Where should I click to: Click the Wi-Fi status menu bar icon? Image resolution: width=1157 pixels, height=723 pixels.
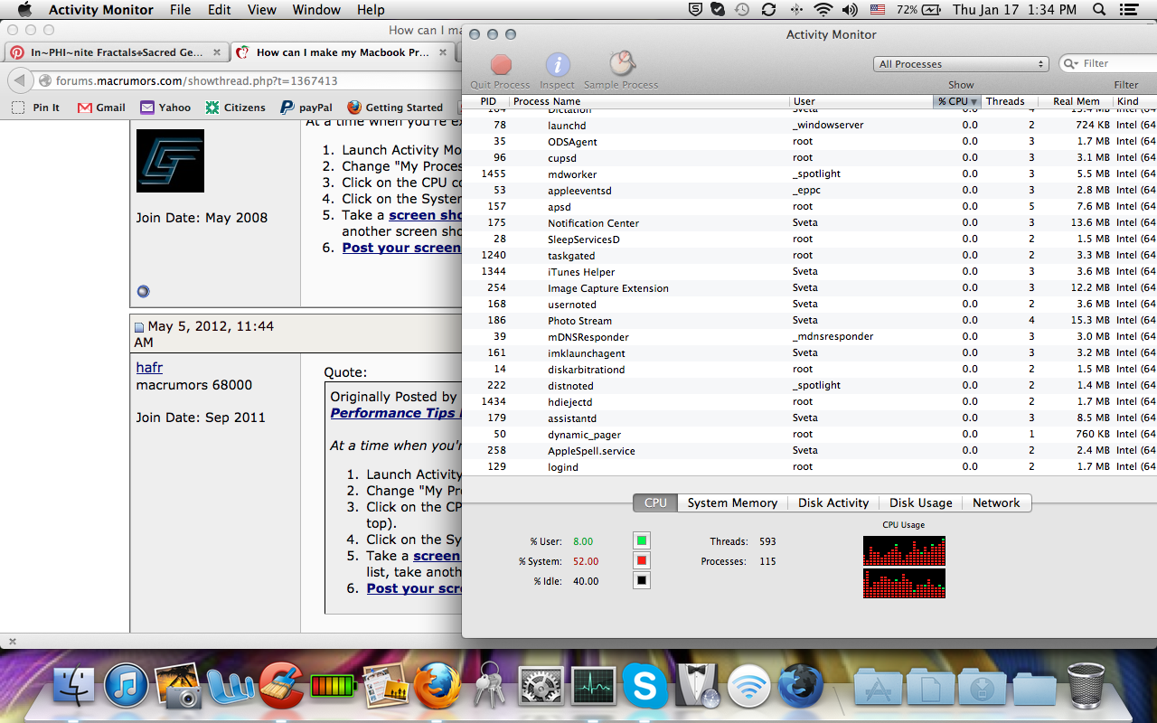(x=823, y=10)
